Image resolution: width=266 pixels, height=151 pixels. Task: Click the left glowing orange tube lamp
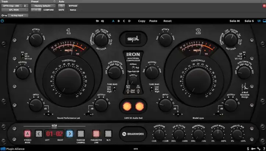coord(127,106)
